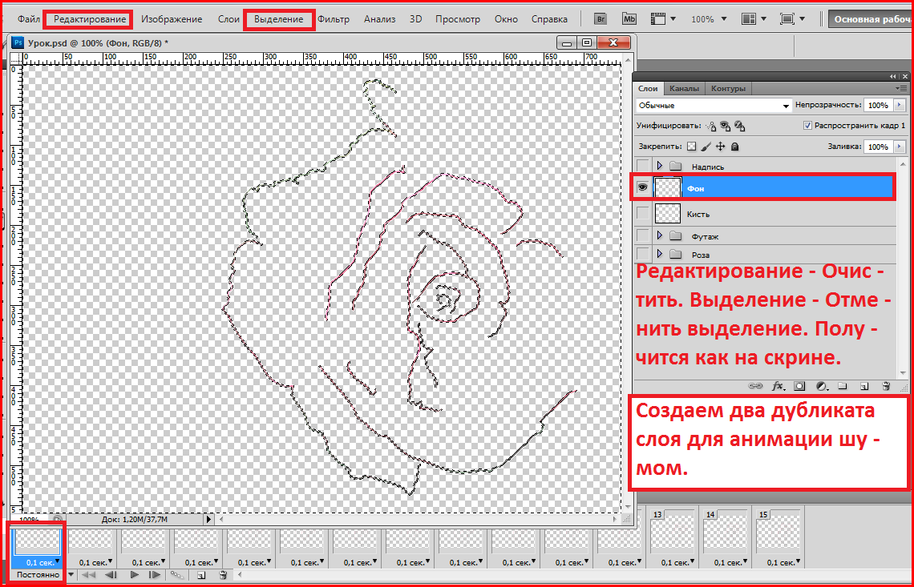Viewport: 914px width, 587px height.
Task: Expand the Футаж layer group
Action: (x=660, y=236)
